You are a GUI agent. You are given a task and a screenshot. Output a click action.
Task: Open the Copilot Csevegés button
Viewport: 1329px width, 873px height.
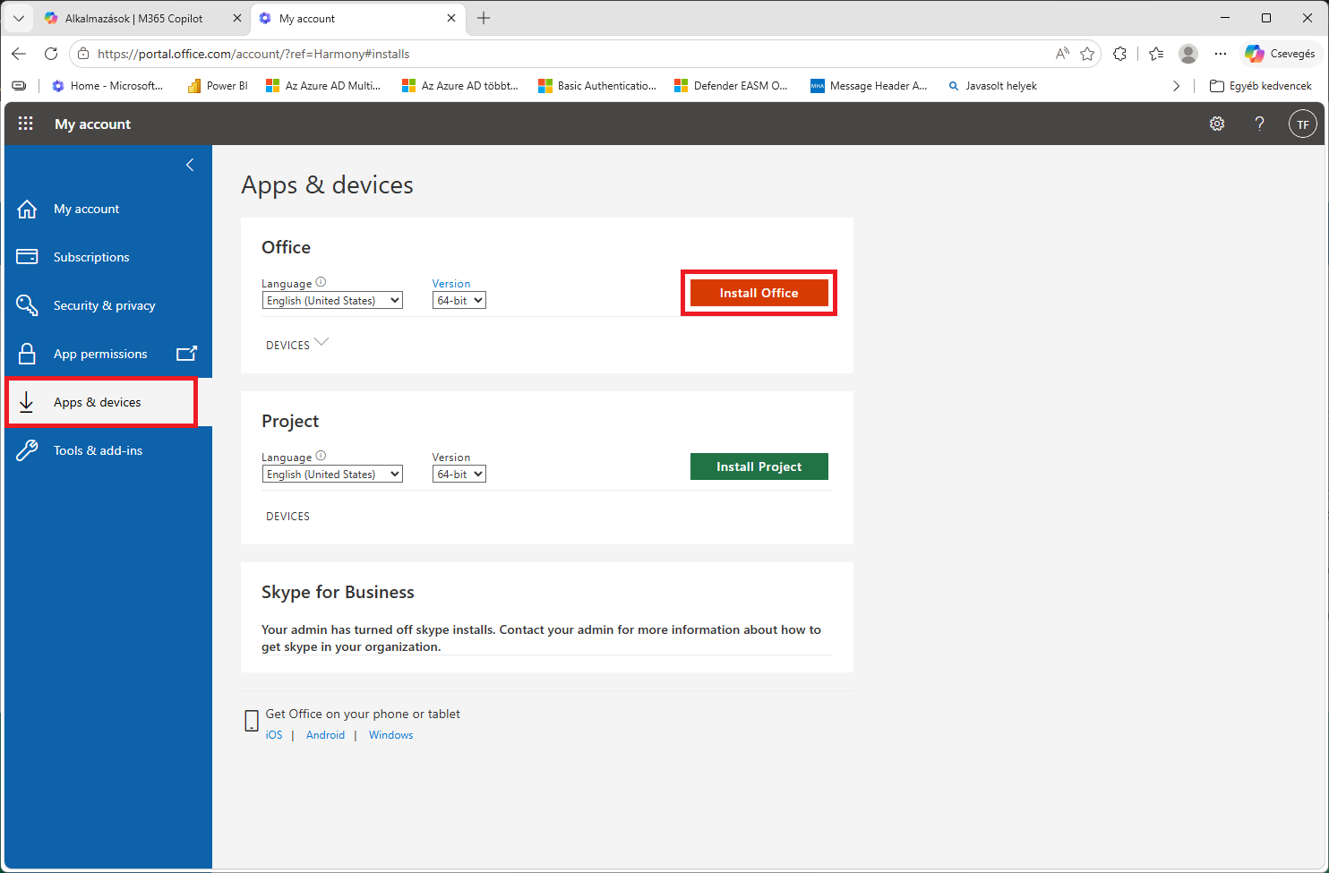point(1281,54)
